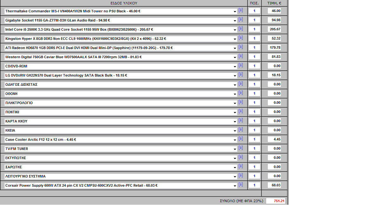365x205 pixels.
Task: Click info icon for ATI Radeon HD6870 row
Action: click(241, 47)
